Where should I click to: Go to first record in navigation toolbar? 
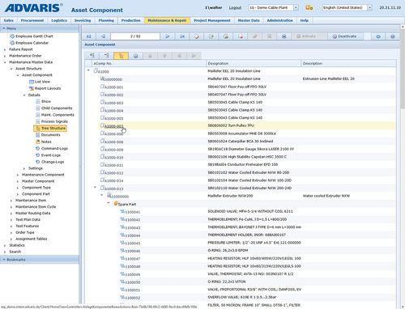89,36
